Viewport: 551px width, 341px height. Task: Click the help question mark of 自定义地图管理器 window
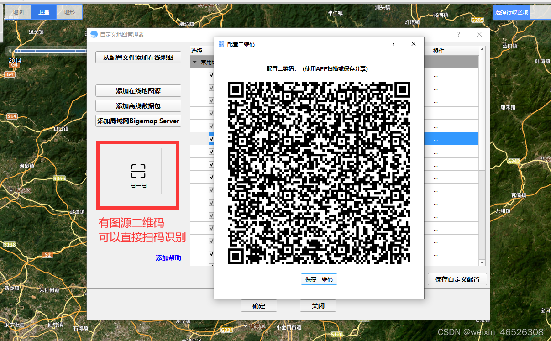459,34
